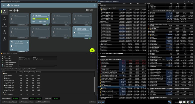This screenshot has height=104, width=195.
Task: Click the Save button in AIDA64
Action: pos(30,102)
